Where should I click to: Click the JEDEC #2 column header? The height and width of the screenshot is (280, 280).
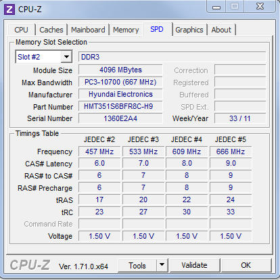[x=99, y=139]
